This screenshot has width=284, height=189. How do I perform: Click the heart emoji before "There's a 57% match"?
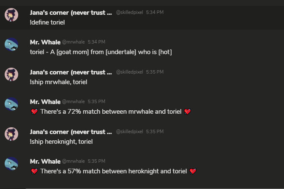click(x=35, y=171)
